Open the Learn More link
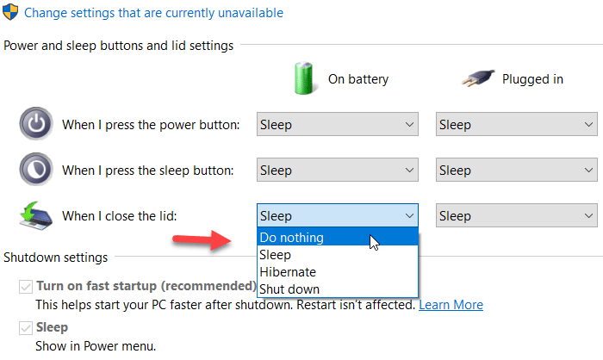The height and width of the screenshot is (360, 603). (x=451, y=305)
